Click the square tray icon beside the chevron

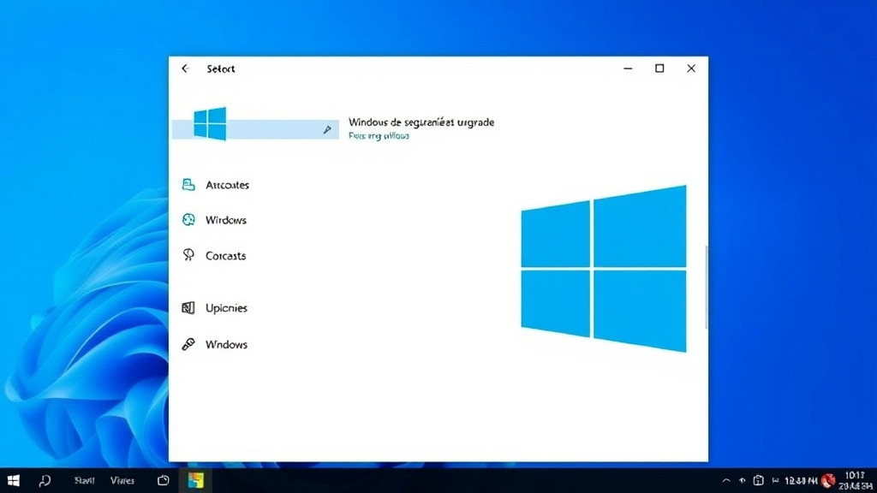(x=759, y=480)
